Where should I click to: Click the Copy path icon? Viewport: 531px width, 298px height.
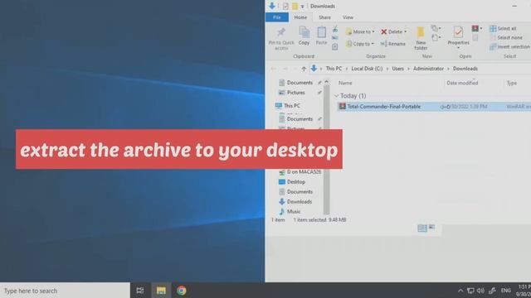tap(335, 38)
